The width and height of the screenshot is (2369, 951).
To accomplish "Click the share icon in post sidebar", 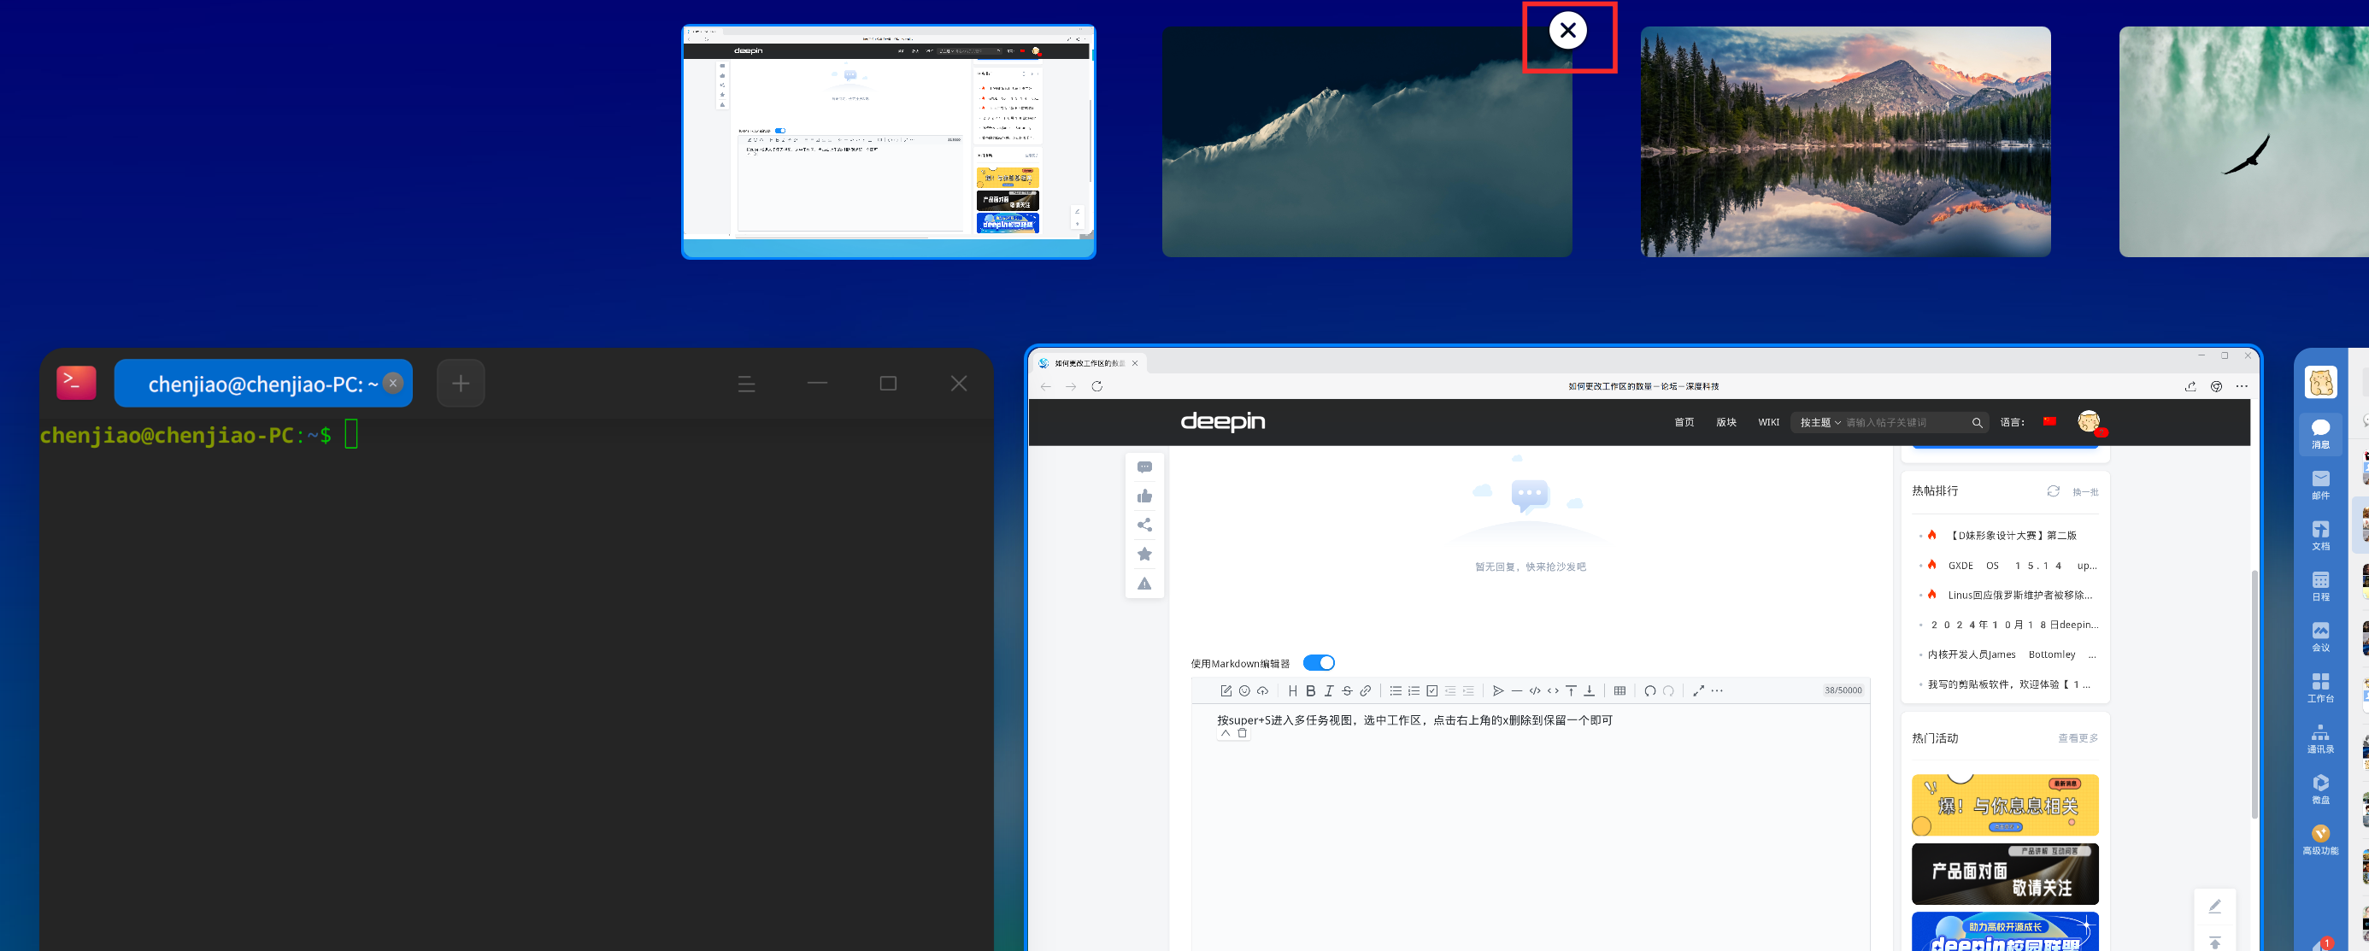I will pyautogui.click(x=1145, y=525).
